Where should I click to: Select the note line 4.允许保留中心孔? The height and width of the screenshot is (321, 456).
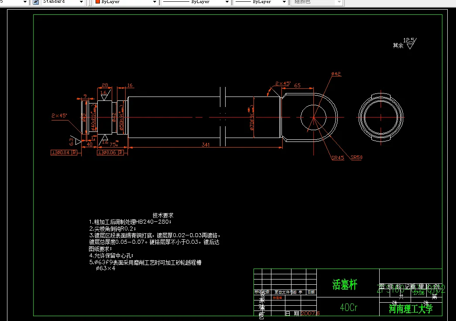tap(111, 255)
